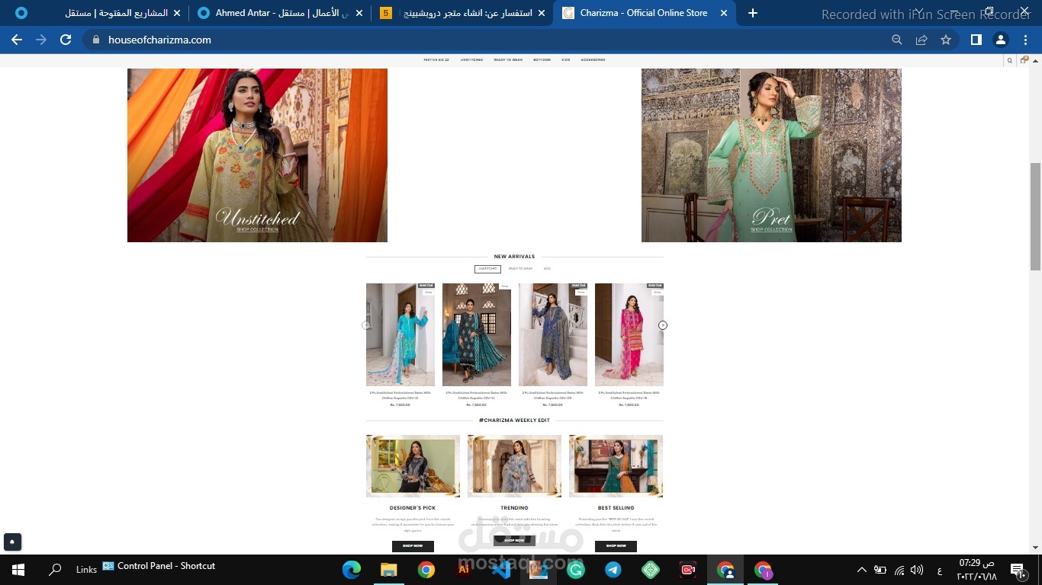
Task: Click the CEV-09 product title link
Action: tap(553, 395)
